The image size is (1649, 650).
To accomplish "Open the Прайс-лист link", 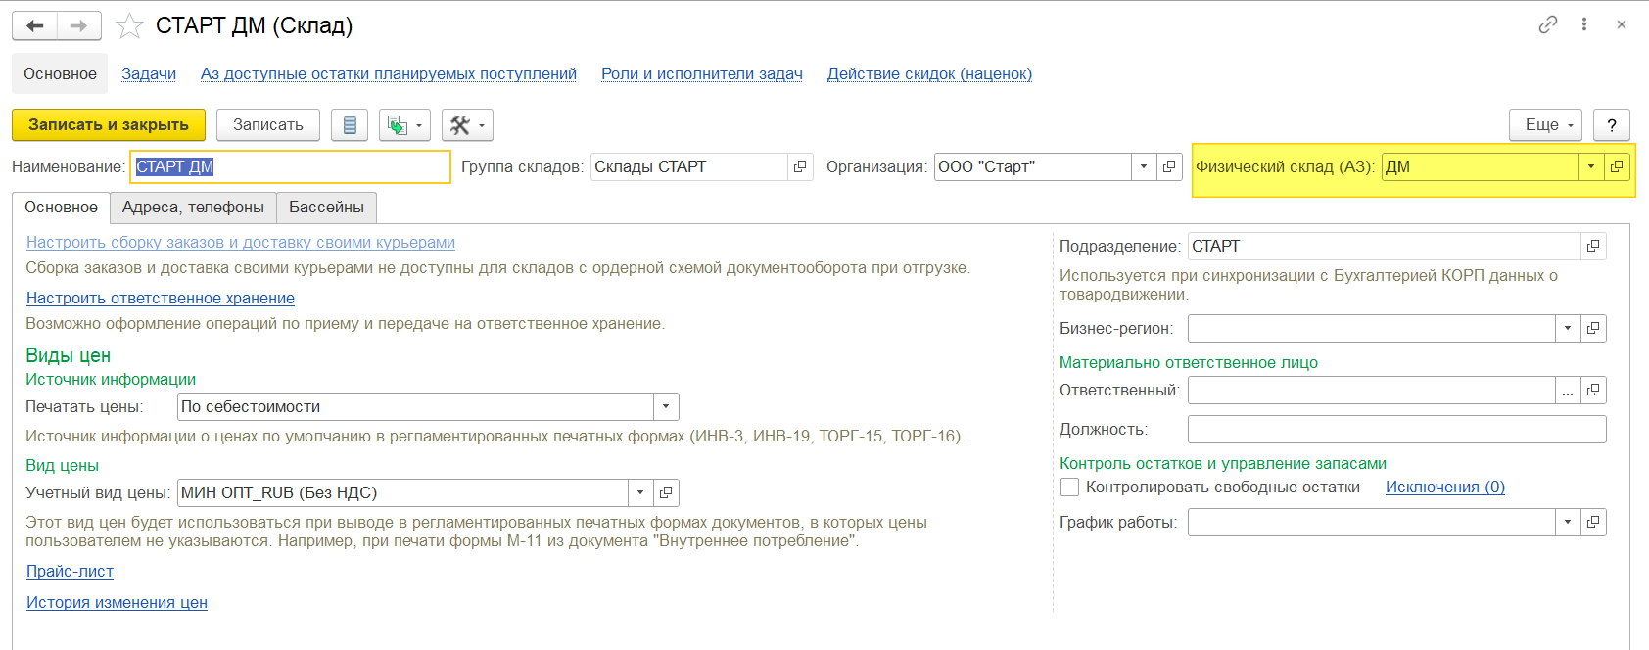I will point(70,572).
